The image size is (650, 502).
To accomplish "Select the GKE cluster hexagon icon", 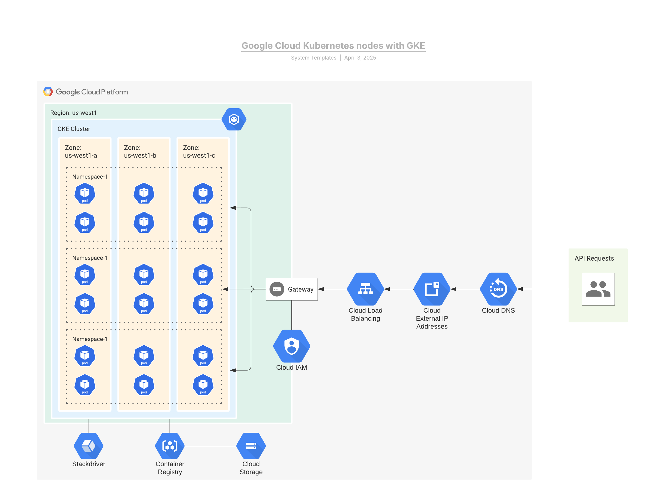I will coord(234,119).
